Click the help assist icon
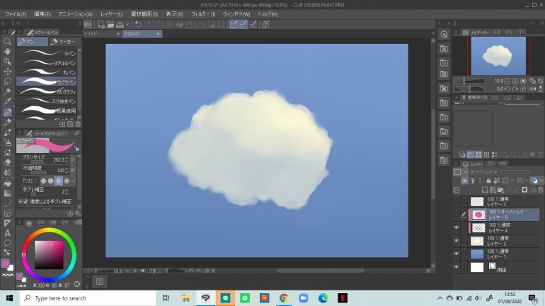The image size is (545, 306). [266, 24]
